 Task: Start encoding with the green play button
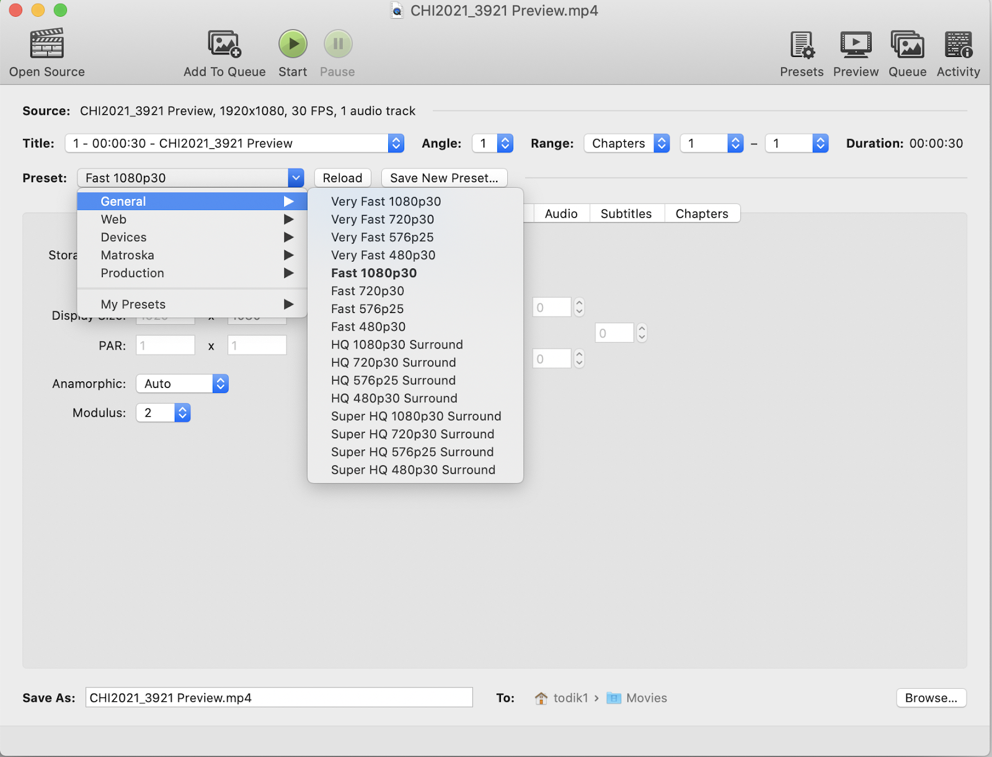[293, 44]
